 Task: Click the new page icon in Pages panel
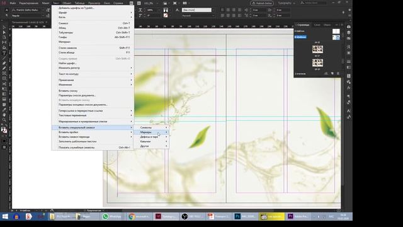[332, 74]
